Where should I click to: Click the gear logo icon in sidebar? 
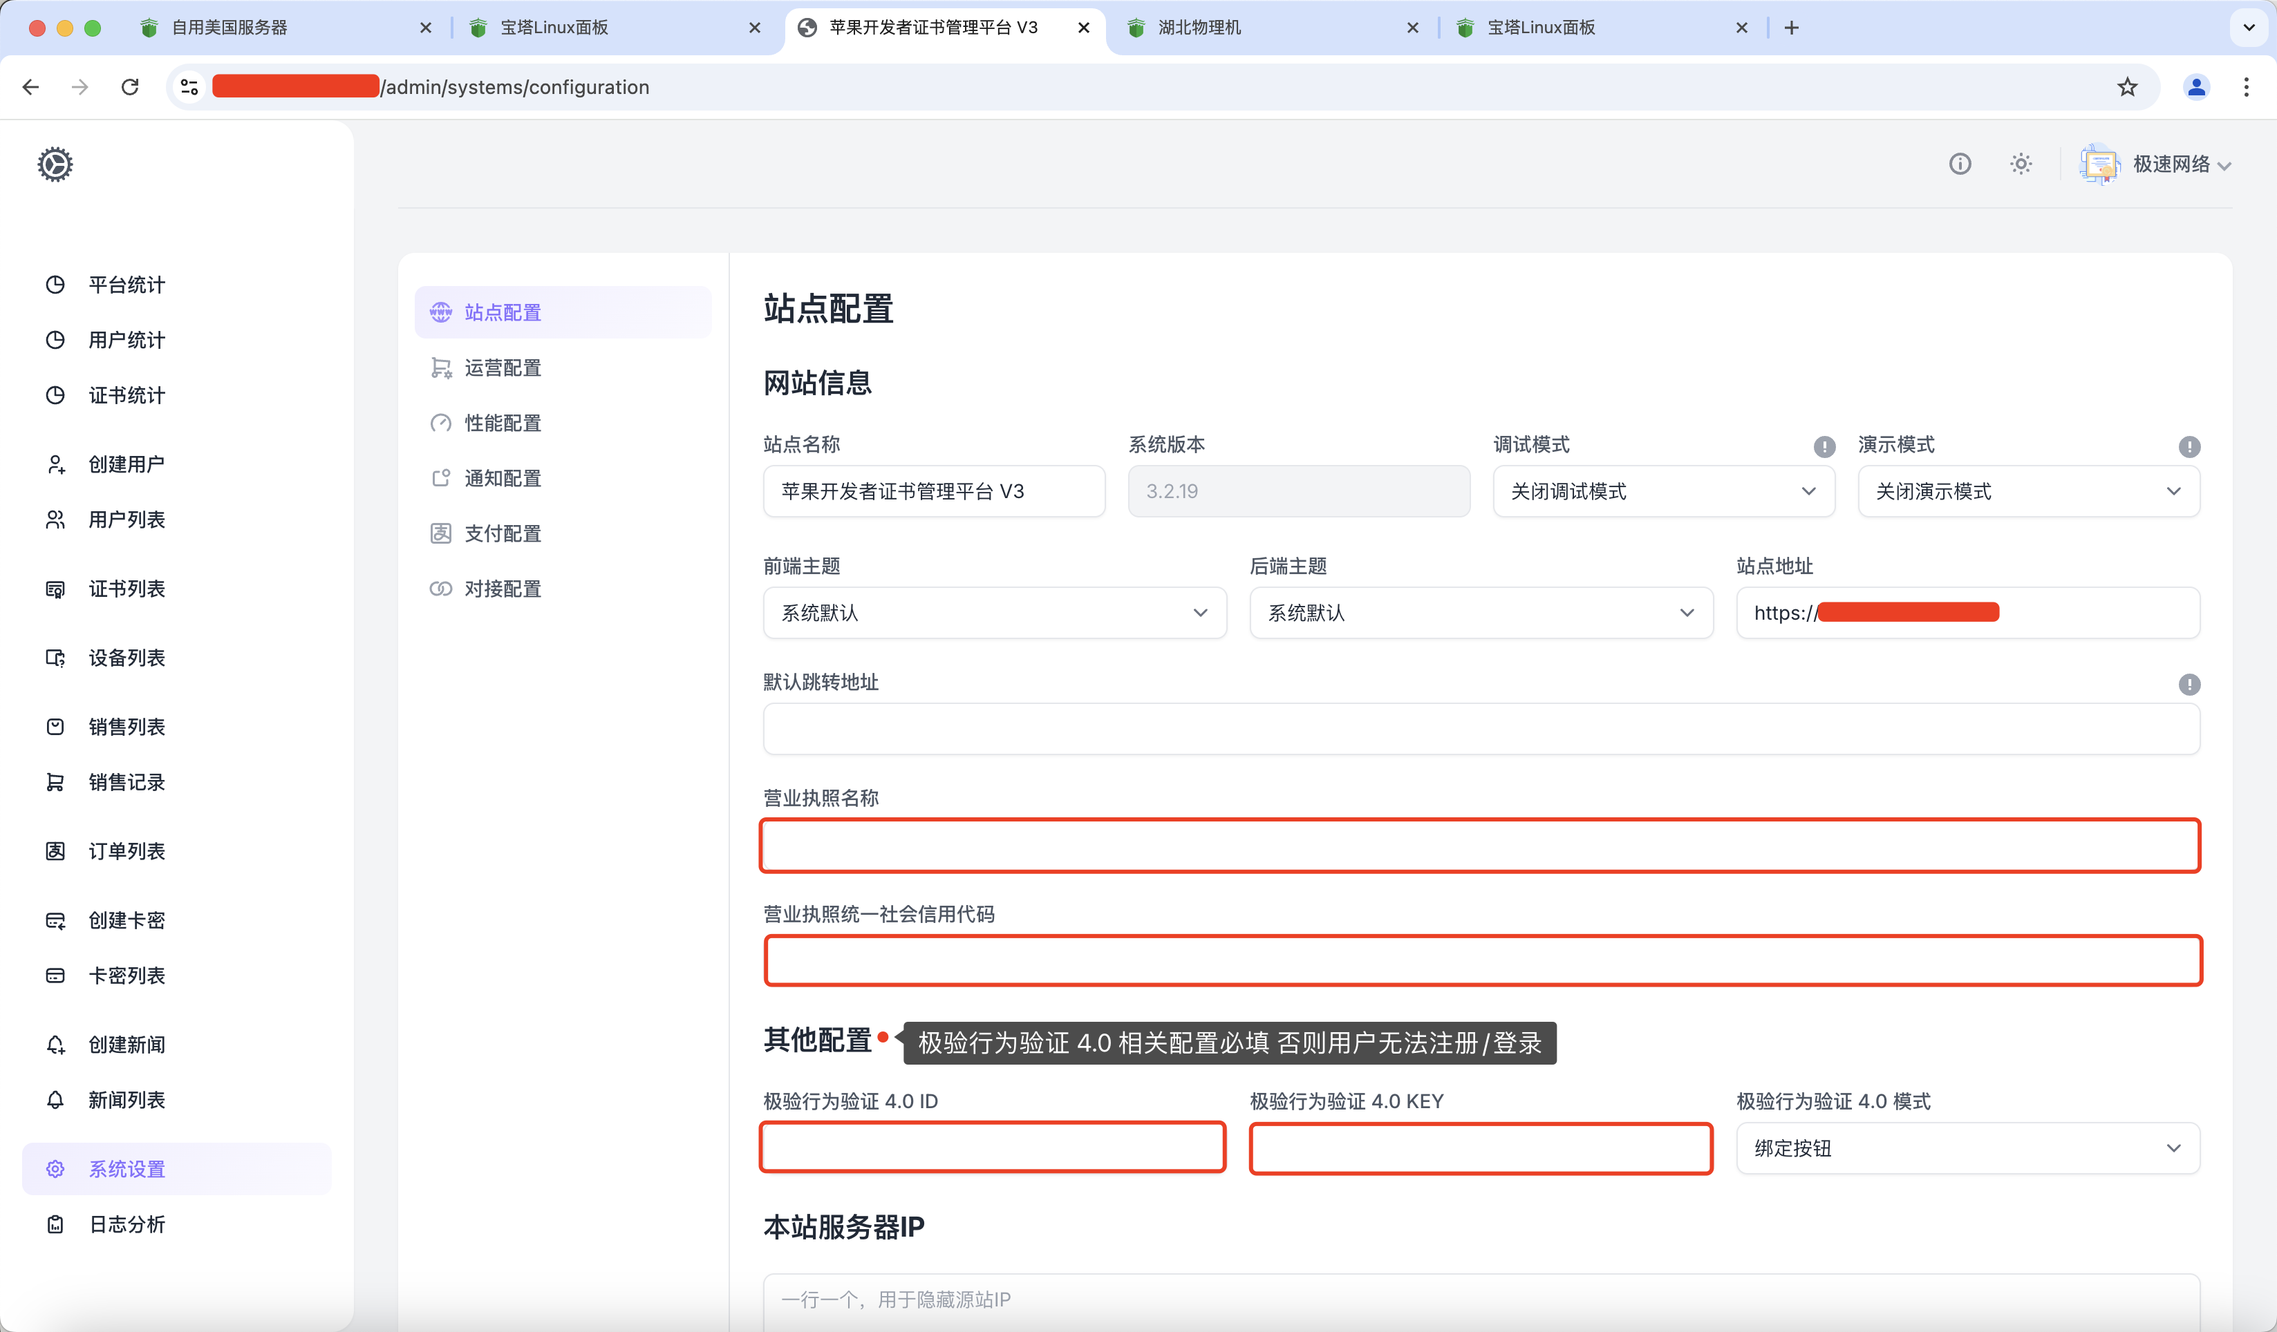point(55,164)
